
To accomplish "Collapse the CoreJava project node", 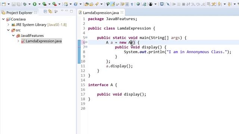I will 3,19.
